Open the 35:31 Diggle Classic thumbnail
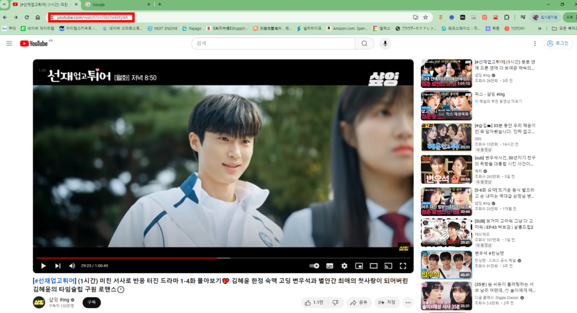577x313 pixels. point(446,296)
